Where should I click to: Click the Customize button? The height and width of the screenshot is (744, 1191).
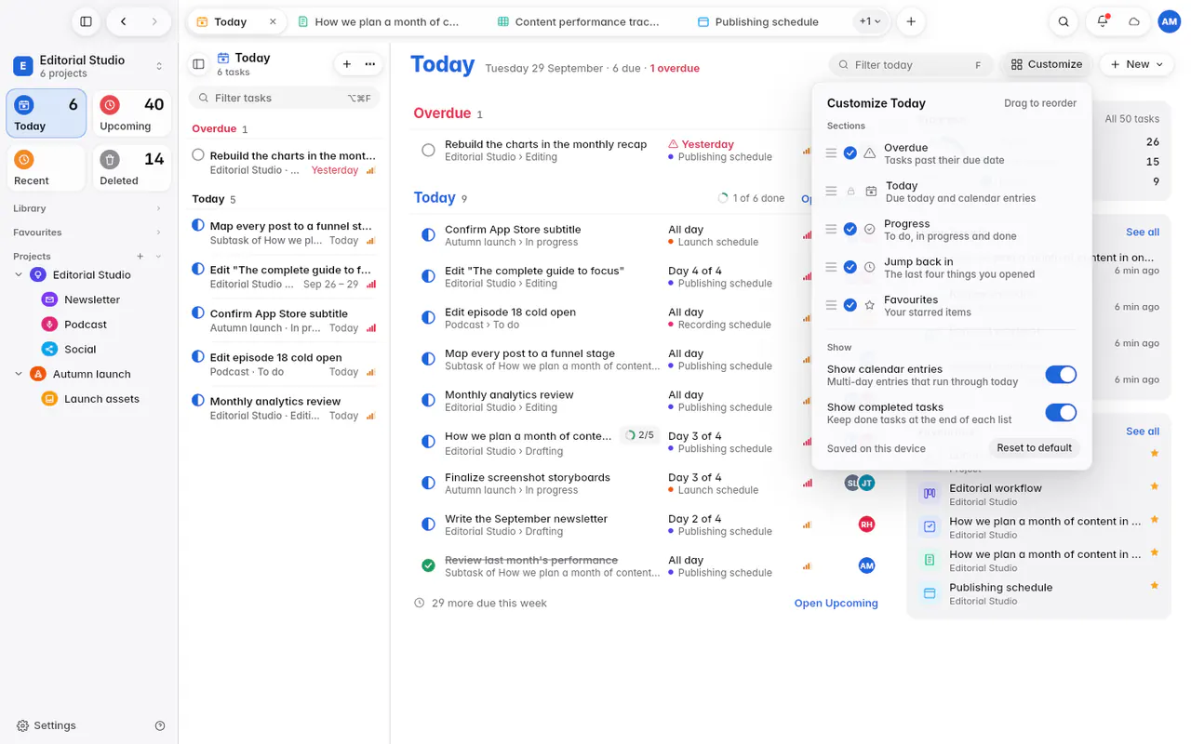[1046, 64]
